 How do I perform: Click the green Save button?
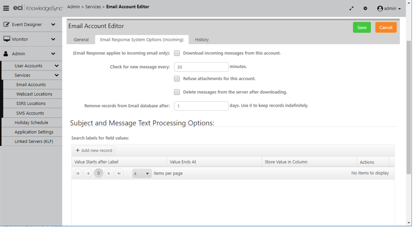362,28
